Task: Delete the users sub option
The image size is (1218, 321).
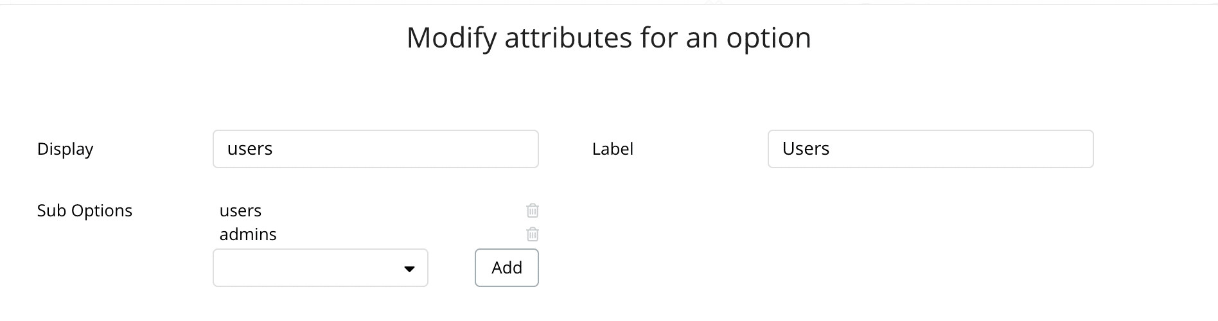Action: pos(533,211)
